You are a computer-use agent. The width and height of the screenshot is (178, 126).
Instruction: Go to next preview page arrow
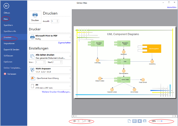[89, 121]
